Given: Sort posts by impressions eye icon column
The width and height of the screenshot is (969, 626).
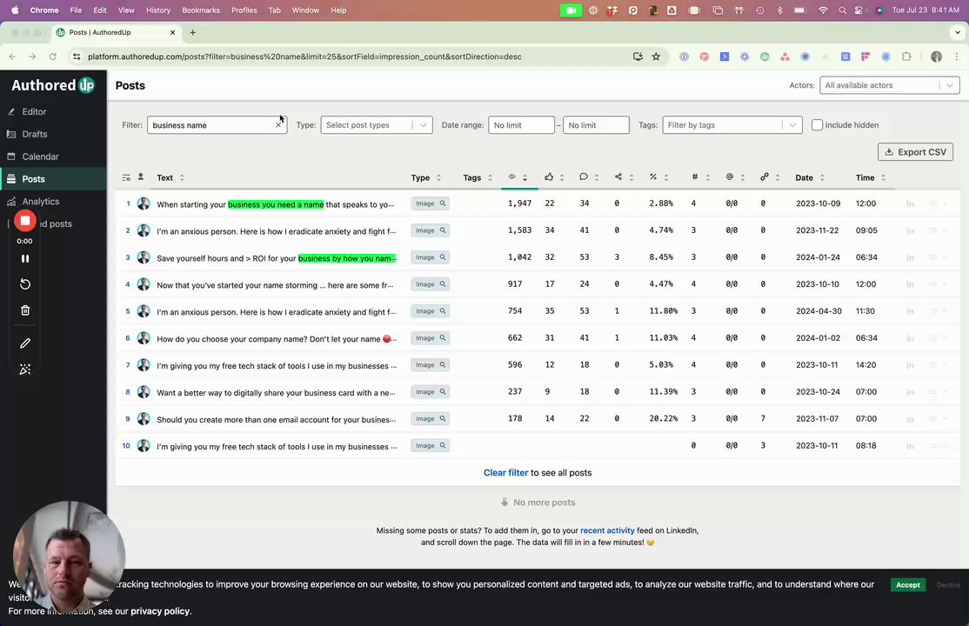Looking at the screenshot, I should tap(518, 177).
